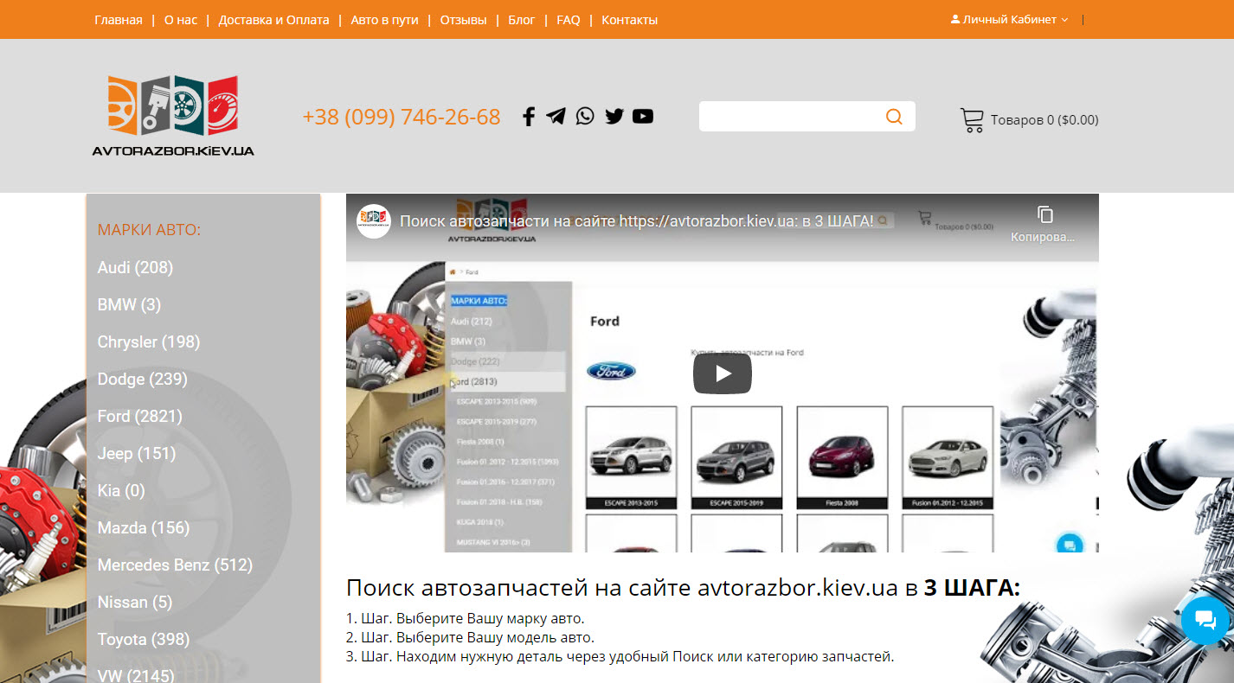Image resolution: width=1234 pixels, height=683 pixels.
Task: Open the Twitter social icon
Action: 614,116
